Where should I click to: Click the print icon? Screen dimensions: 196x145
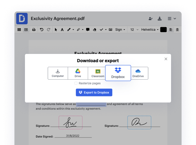point(34,30)
